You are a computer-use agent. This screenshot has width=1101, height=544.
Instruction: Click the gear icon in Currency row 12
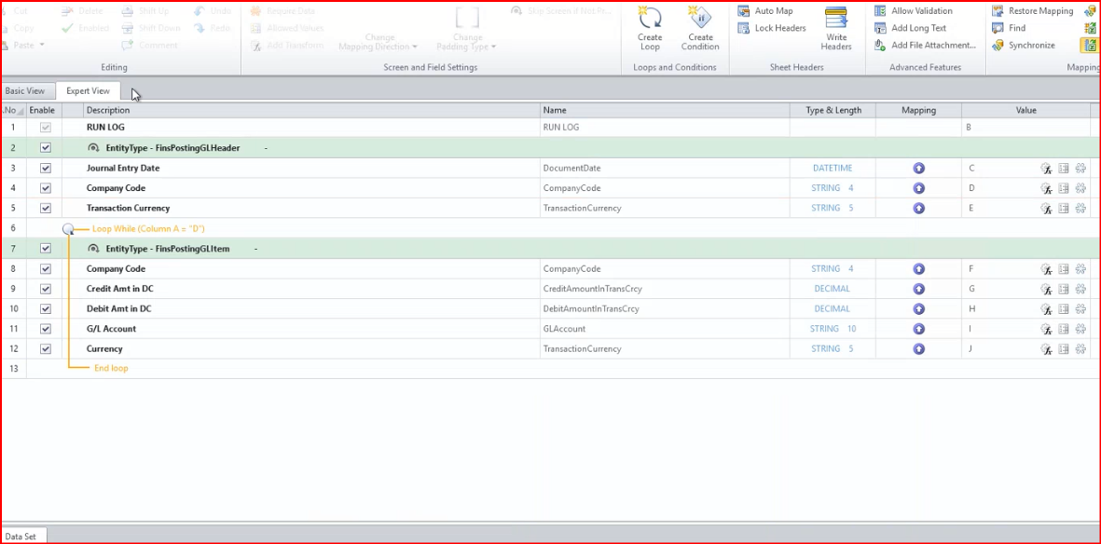[1080, 349]
